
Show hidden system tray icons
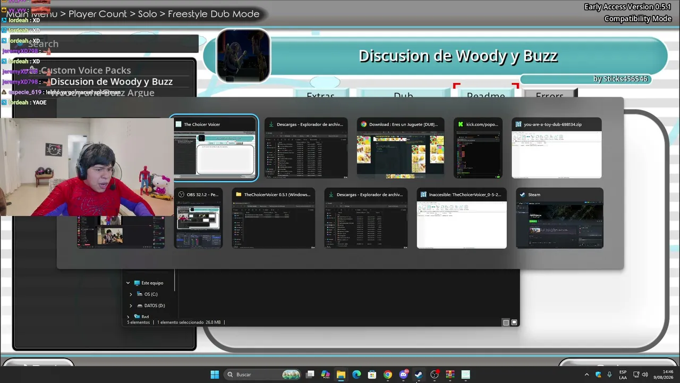coord(586,374)
